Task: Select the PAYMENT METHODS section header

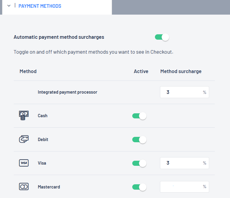Action: pyautogui.click(x=40, y=6)
